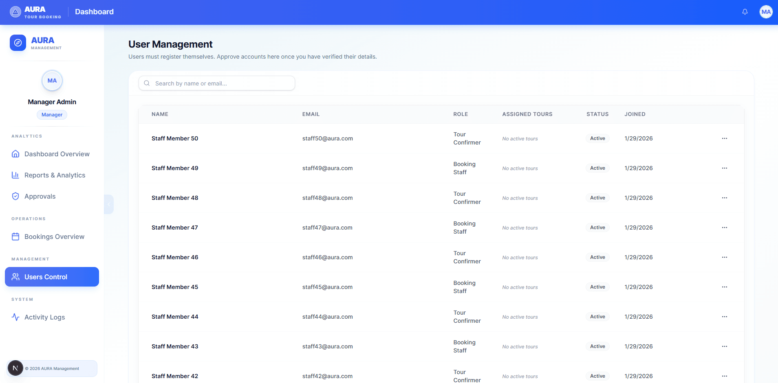
Task: Click the Approvals shield icon
Action: pos(15,196)
